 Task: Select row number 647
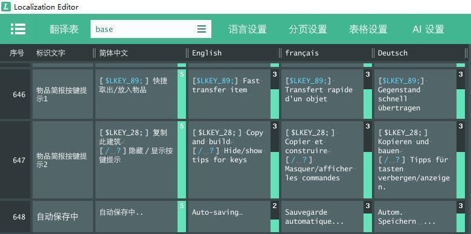[x=15, y=160]
